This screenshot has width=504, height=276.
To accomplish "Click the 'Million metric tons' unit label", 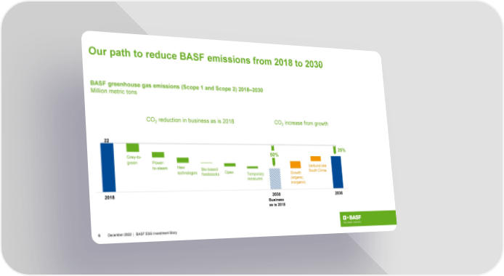I will point(114,92).
